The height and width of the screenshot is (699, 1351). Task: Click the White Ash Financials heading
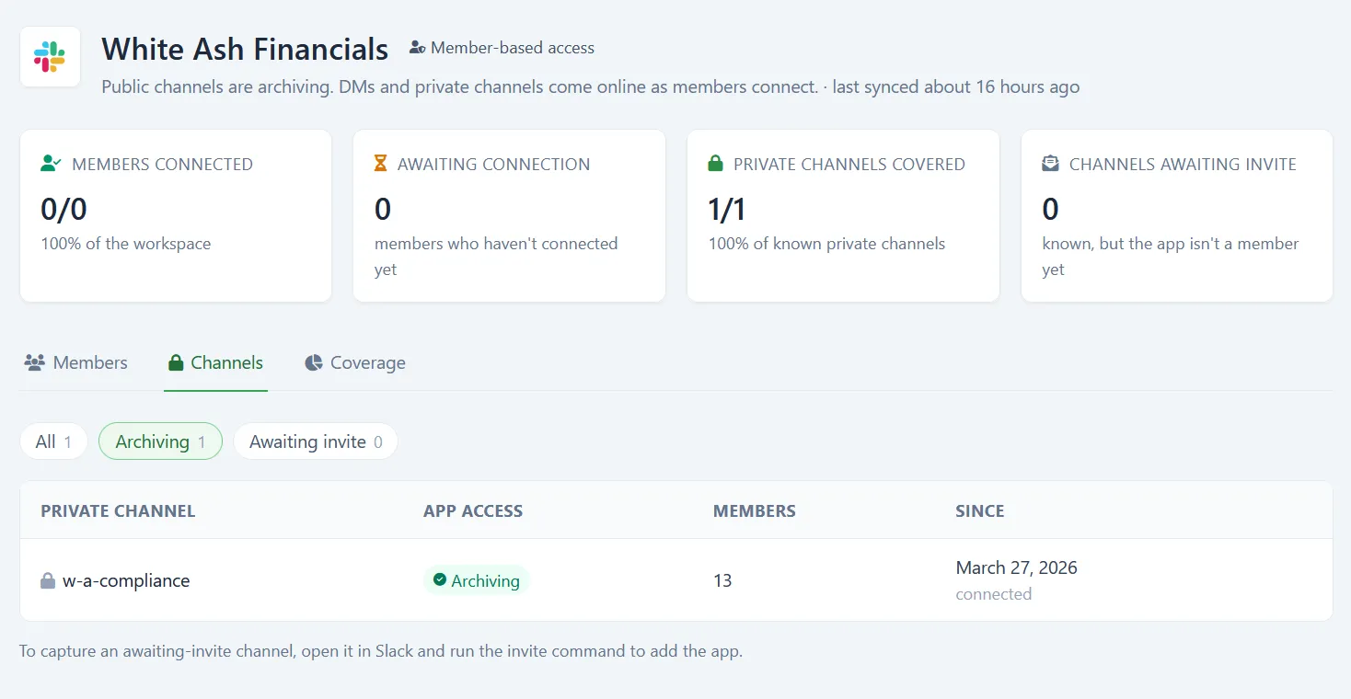pos(245,49)
